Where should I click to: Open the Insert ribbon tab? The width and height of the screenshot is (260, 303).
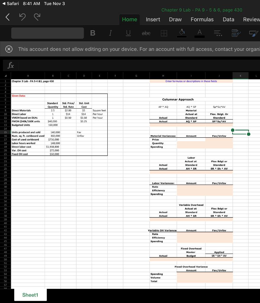pyautogui.click(x=153, y=19)
